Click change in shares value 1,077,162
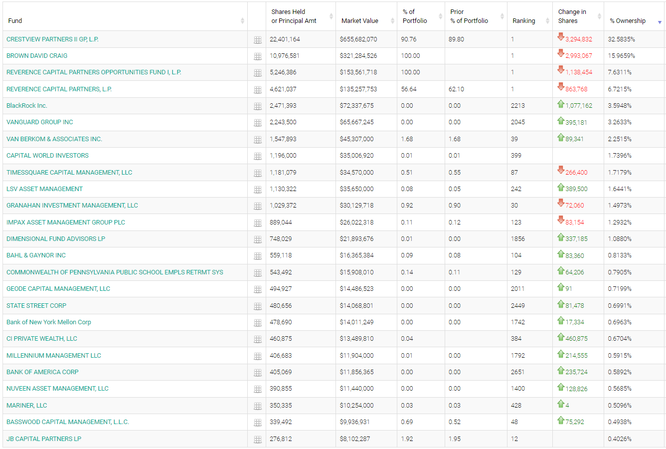The image size is (666, 449). [x=579, y=106]
